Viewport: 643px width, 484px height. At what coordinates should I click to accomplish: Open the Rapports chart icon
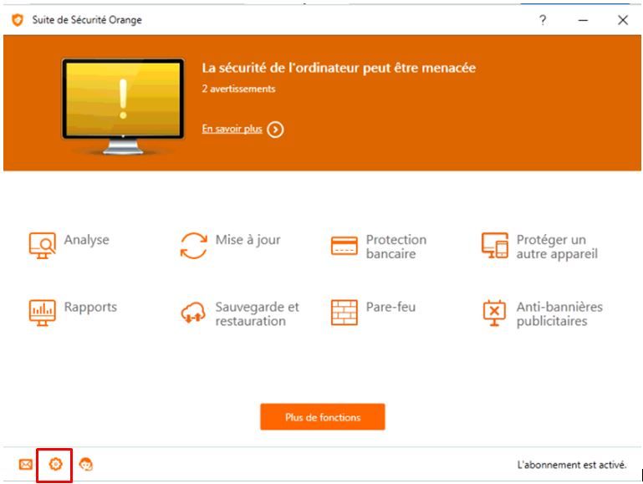43,313
